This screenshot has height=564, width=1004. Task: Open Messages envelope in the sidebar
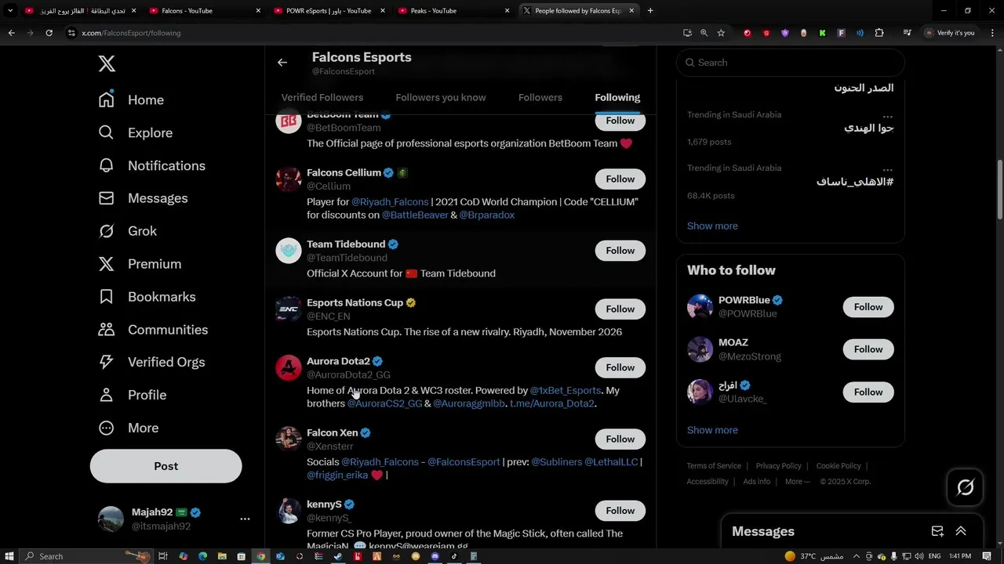tap(107, 199)
